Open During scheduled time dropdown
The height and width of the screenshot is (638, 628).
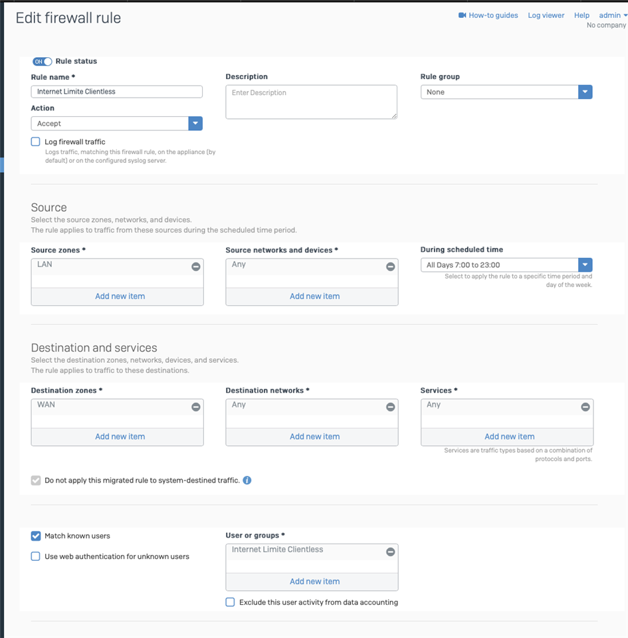506,265
